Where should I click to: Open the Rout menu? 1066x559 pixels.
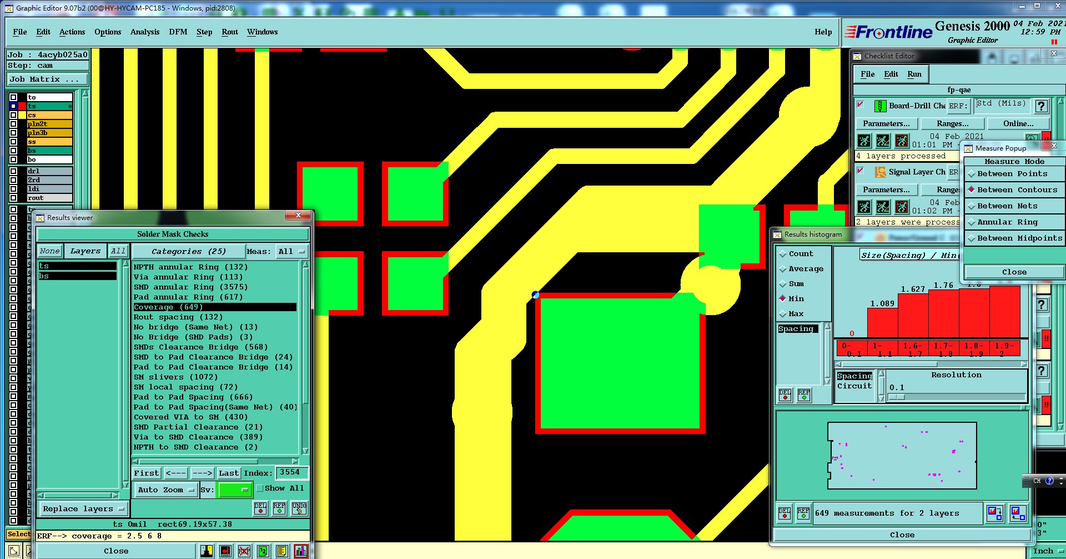coord(230,32)
